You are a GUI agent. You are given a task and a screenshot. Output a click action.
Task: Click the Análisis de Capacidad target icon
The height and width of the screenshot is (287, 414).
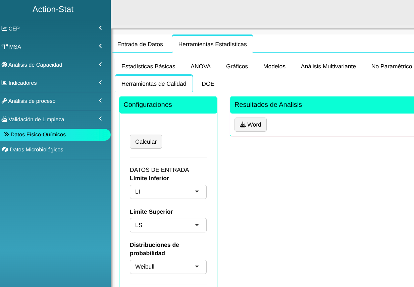(4, 65)
